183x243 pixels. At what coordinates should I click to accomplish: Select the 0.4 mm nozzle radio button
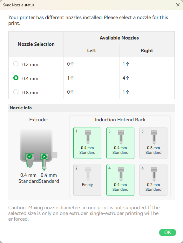click(16, 78)
